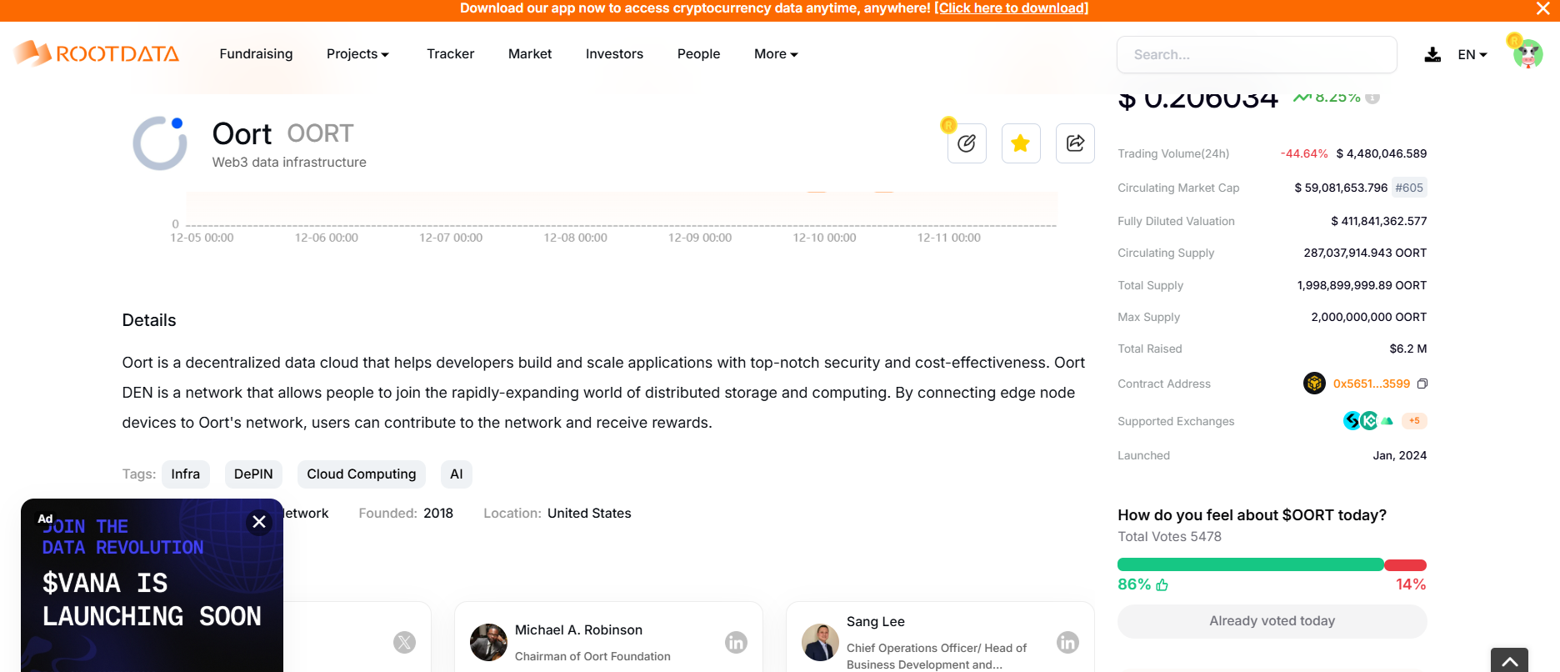1560x672 pixels.
Task: Click the second supported exchange logo
Action: (x=1369, y=421)
